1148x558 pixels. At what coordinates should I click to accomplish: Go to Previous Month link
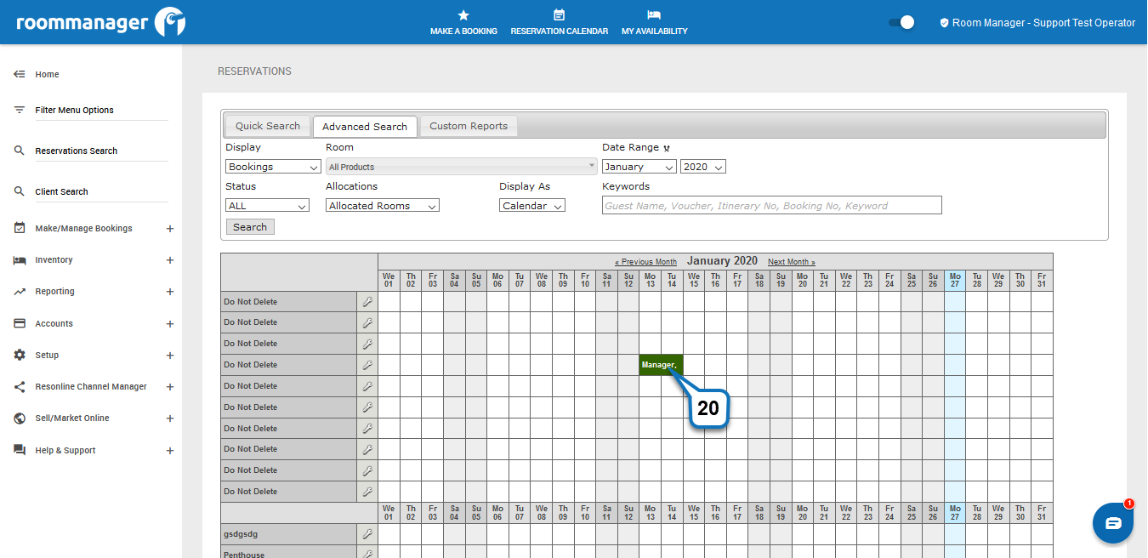coord(645,262)
